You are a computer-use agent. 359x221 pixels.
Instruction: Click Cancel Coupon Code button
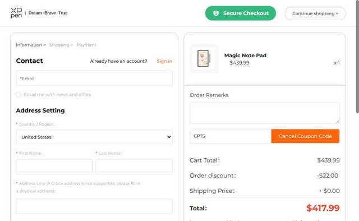click(x=305, y=136)
